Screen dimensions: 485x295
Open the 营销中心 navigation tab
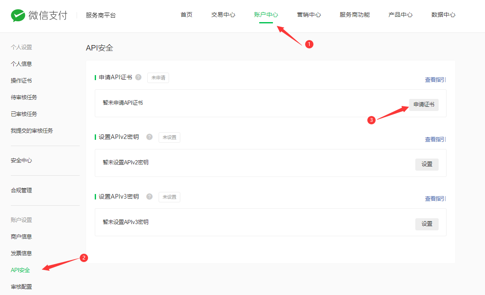click(309, 15)
